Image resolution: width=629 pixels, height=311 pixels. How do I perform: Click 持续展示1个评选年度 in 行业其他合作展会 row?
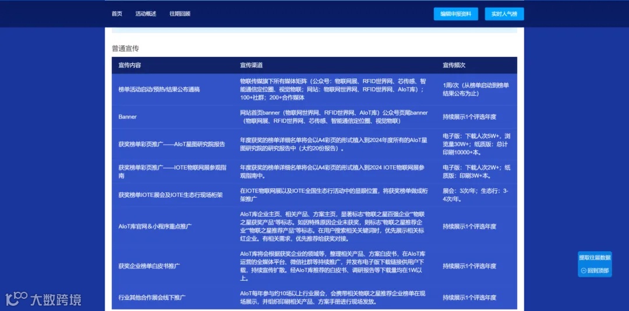pyautogui.click(x=469, y=298)
